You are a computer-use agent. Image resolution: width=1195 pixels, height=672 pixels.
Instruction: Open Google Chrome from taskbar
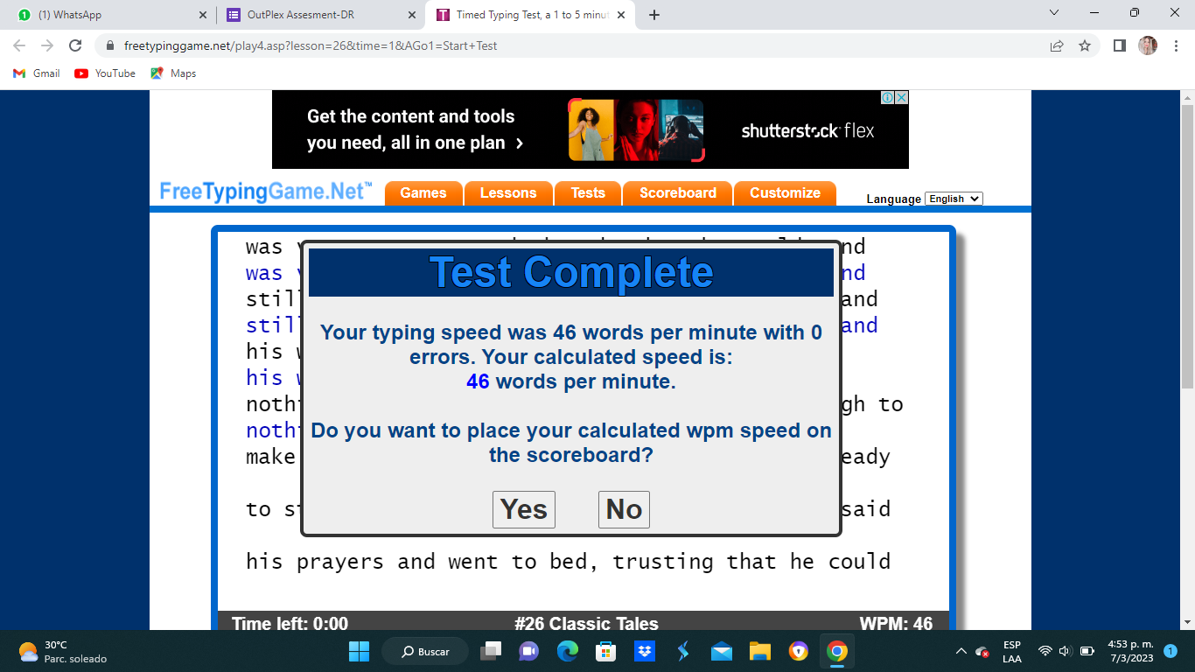pos(837,651)
